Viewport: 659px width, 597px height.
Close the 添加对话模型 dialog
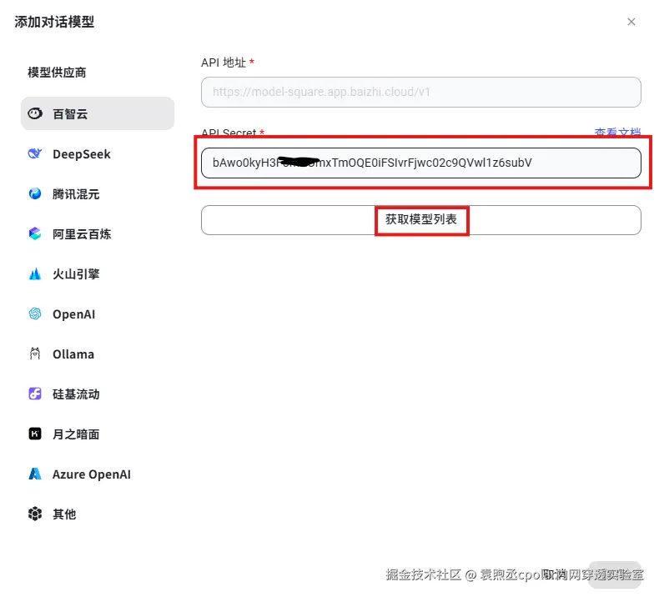pyautogui.click(x=631, y=22)
